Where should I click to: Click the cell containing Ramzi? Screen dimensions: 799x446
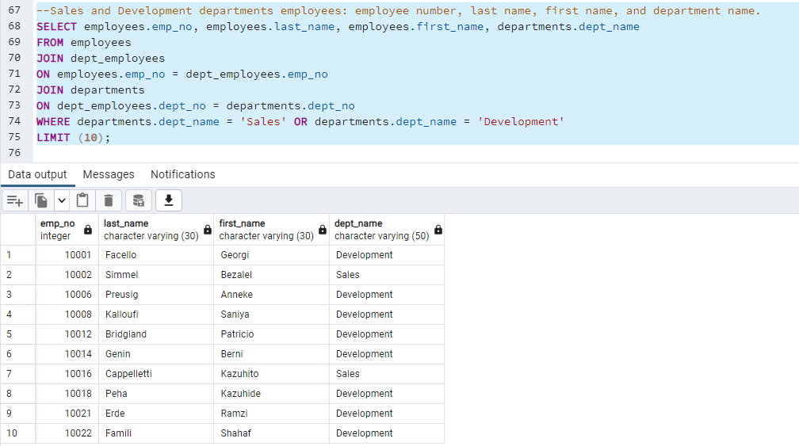(x=272, y=414)
